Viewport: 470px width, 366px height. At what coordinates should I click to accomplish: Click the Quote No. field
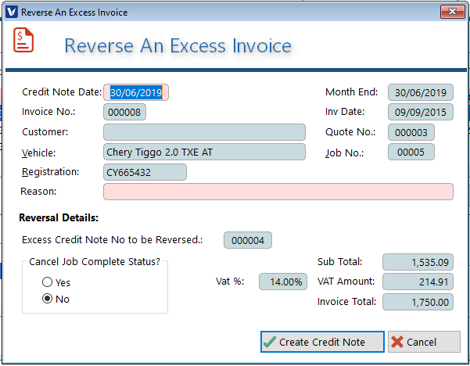tap(411, 132)
